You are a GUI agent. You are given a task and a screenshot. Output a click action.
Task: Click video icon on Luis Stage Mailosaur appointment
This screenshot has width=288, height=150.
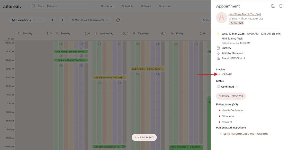(x=123, y=146)
